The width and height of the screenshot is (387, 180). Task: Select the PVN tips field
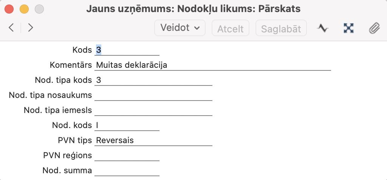pos(153,140)
